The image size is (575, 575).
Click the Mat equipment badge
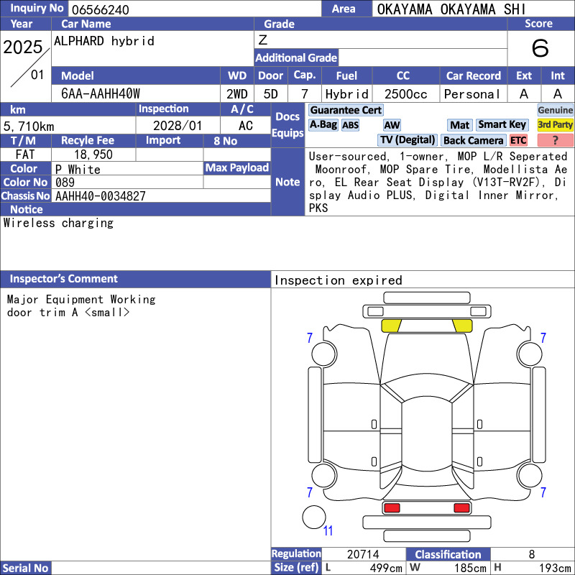coord(459,125)
